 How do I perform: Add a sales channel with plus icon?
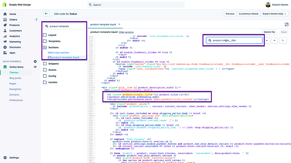35,61
